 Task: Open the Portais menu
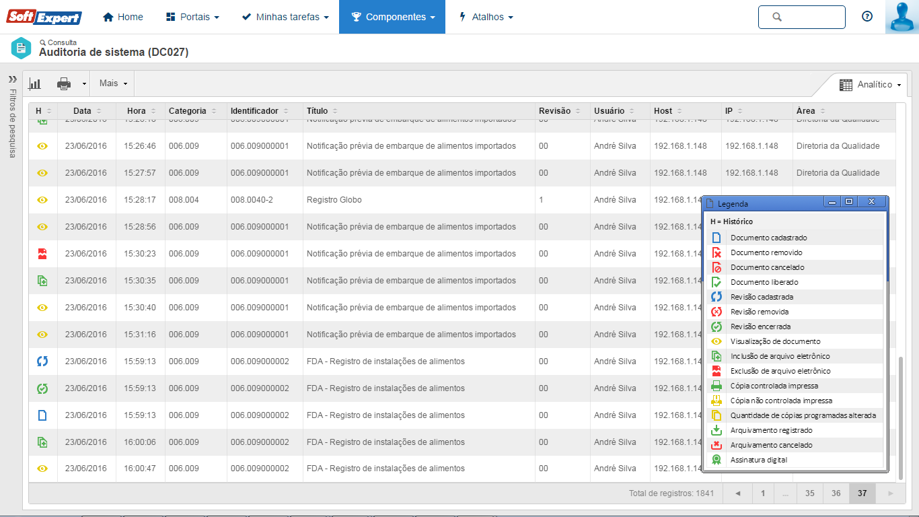[x=192, y=17]
